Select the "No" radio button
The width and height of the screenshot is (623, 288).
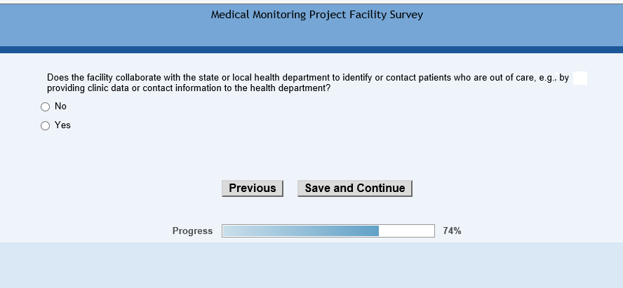coord(46,107)
